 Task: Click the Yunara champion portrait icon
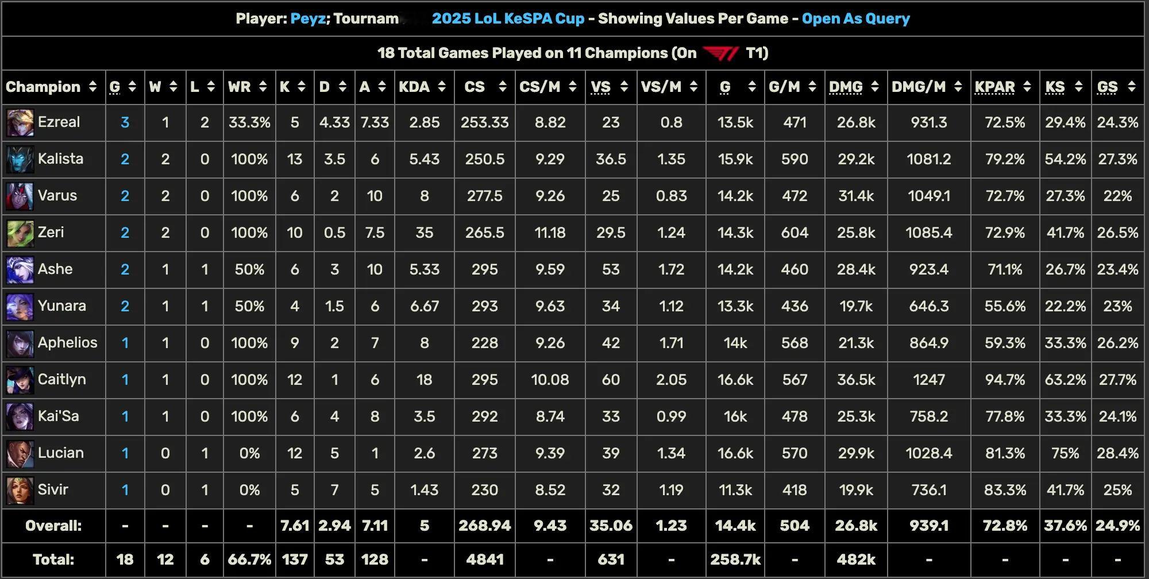20,307
